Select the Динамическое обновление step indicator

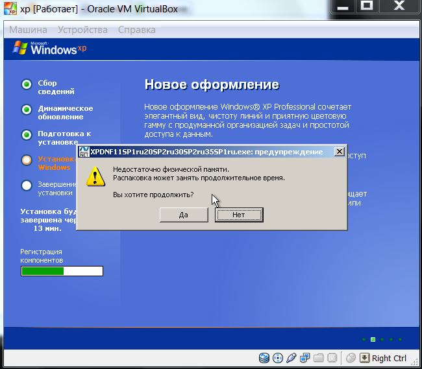(x=27, y=110)
